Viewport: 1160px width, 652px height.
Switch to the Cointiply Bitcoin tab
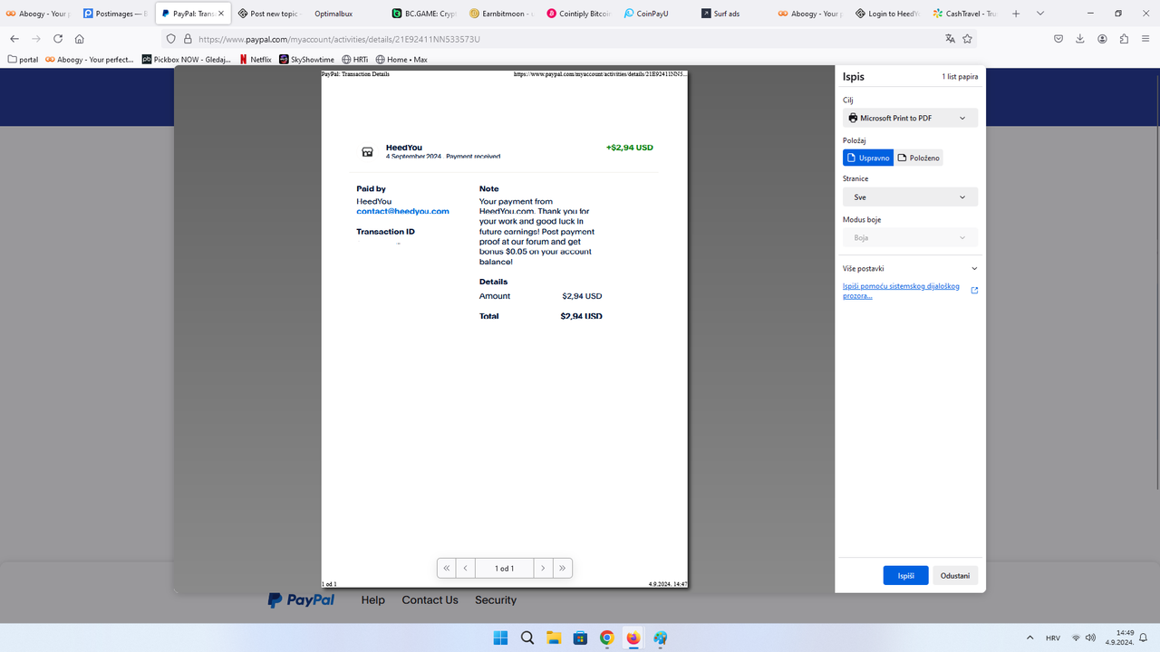pos(577,14)
